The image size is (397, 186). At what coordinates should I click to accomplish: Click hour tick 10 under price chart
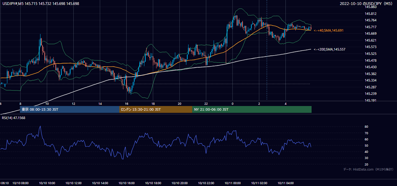47,104
